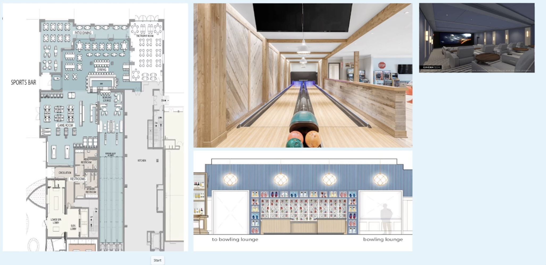Click the leftmost pendant light in elevation
The height and width of the screenshot is (265, 546).
230,179
